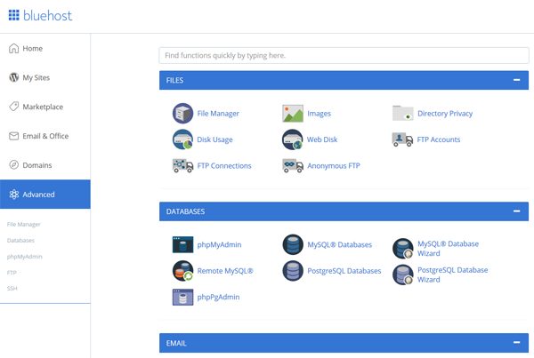Click the Email & Office envelope icon
The height and width of the screenshot is (358, 534).
coord(13,136)
